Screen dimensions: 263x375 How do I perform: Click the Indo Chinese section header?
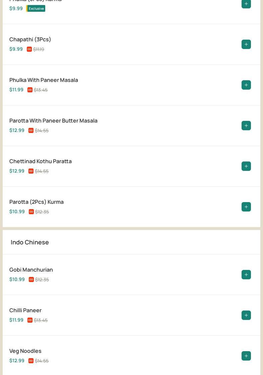tap(29, 242)
